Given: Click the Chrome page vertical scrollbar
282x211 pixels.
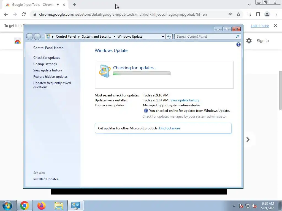Looking at the screenshot, I should point(280,90).
